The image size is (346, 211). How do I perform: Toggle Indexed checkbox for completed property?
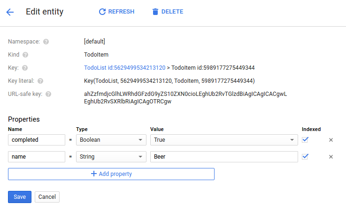point(305,139)
